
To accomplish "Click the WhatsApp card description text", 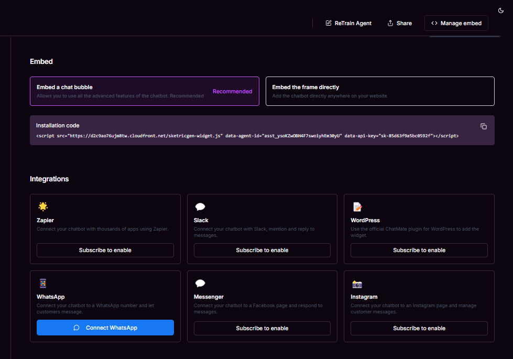I will click(95, 309).
